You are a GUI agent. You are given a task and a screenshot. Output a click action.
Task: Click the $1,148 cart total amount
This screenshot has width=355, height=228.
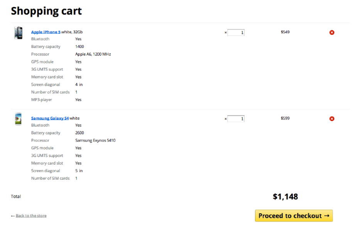coord(285,197)
